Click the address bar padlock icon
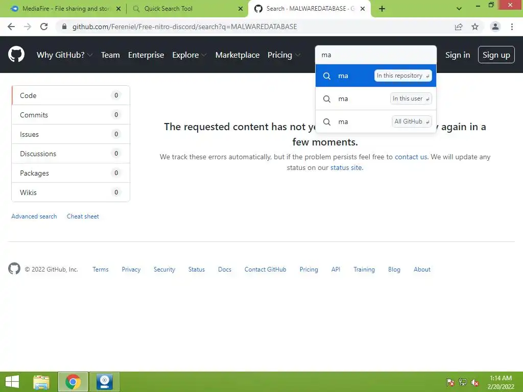Screen dimensions: 523x392 pos(64,27)
